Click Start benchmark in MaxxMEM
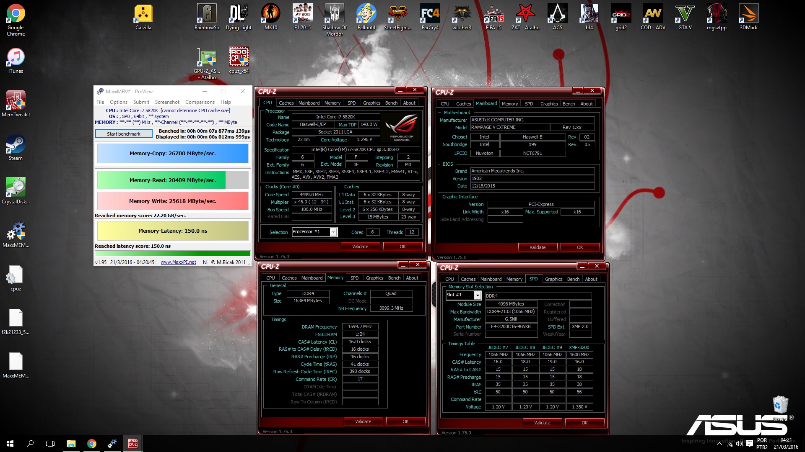This screenshot has height=452, width=805. click(x=124, y=134)
